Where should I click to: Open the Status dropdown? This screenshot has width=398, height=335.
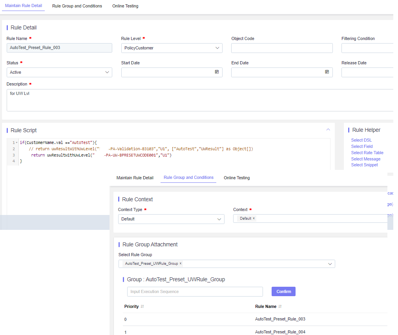(59, 72)
